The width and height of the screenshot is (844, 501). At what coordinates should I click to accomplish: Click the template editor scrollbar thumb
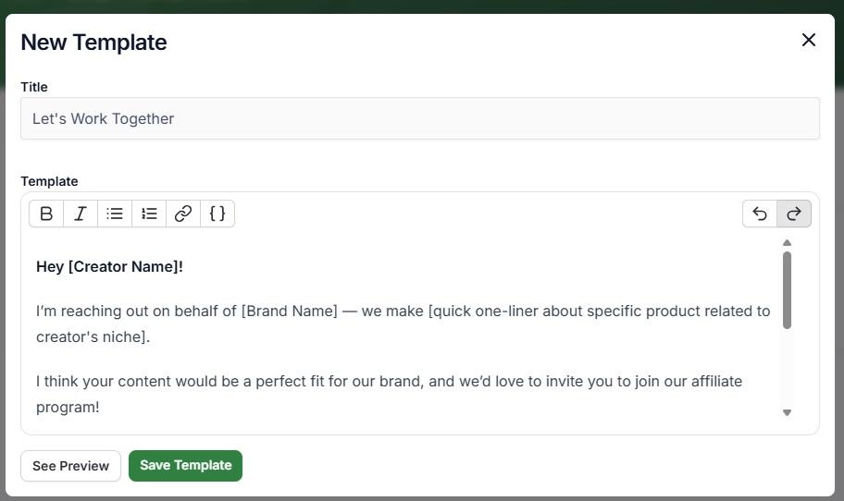tap(787, 290)
